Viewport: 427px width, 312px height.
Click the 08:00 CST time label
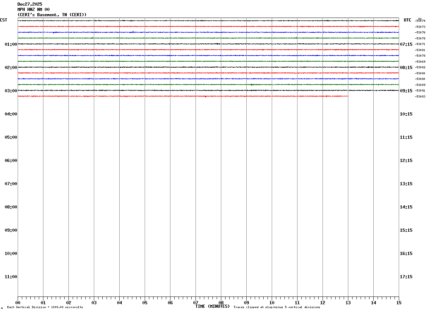(11, 207)
